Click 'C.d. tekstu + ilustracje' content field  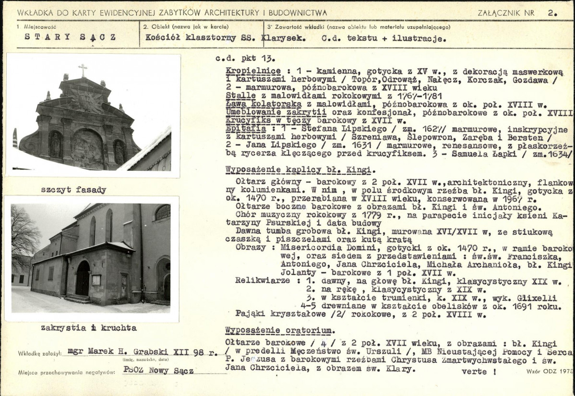[x=383, y=38]
